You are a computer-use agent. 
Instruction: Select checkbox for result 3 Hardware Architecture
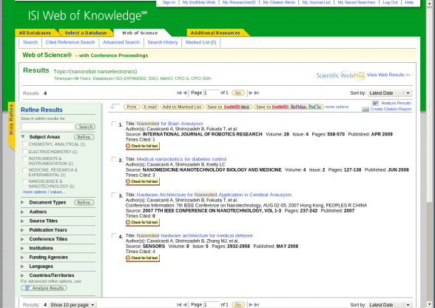(114, 195)
